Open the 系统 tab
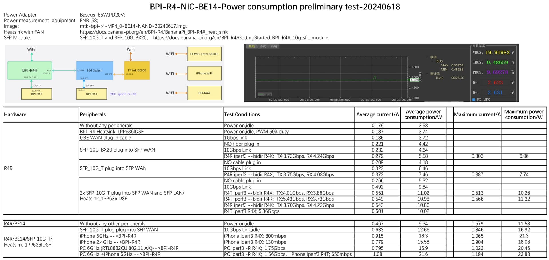Viewport: 549px width, 260px height. [x=274, y=46]
